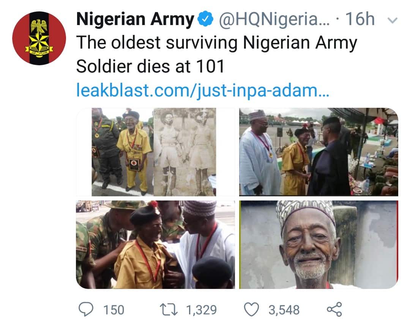This screenshot has width=410, height=325.
Task: Expand the tweet options chevron
Action: pos(394,21)
